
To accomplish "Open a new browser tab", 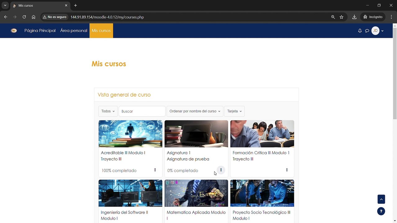I will coord(75,5).
